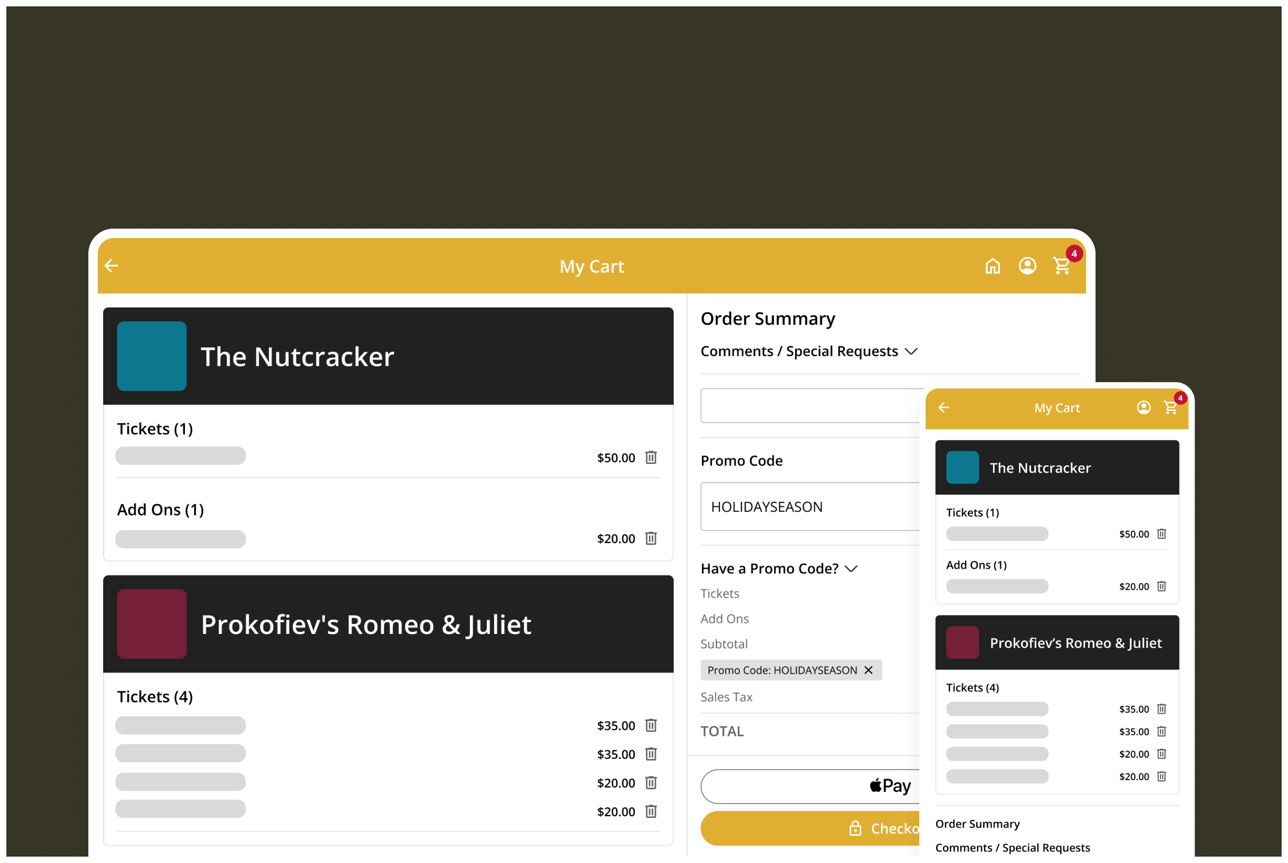Screen dimensions: 1288x863
Task: Click the comments text field
Action: click(x=810, y=405)
